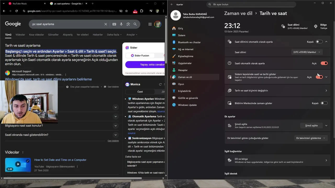The width and height of the screenshot is (335, 188).
Task: Open Google apps grid
Action: pos(150,24)
